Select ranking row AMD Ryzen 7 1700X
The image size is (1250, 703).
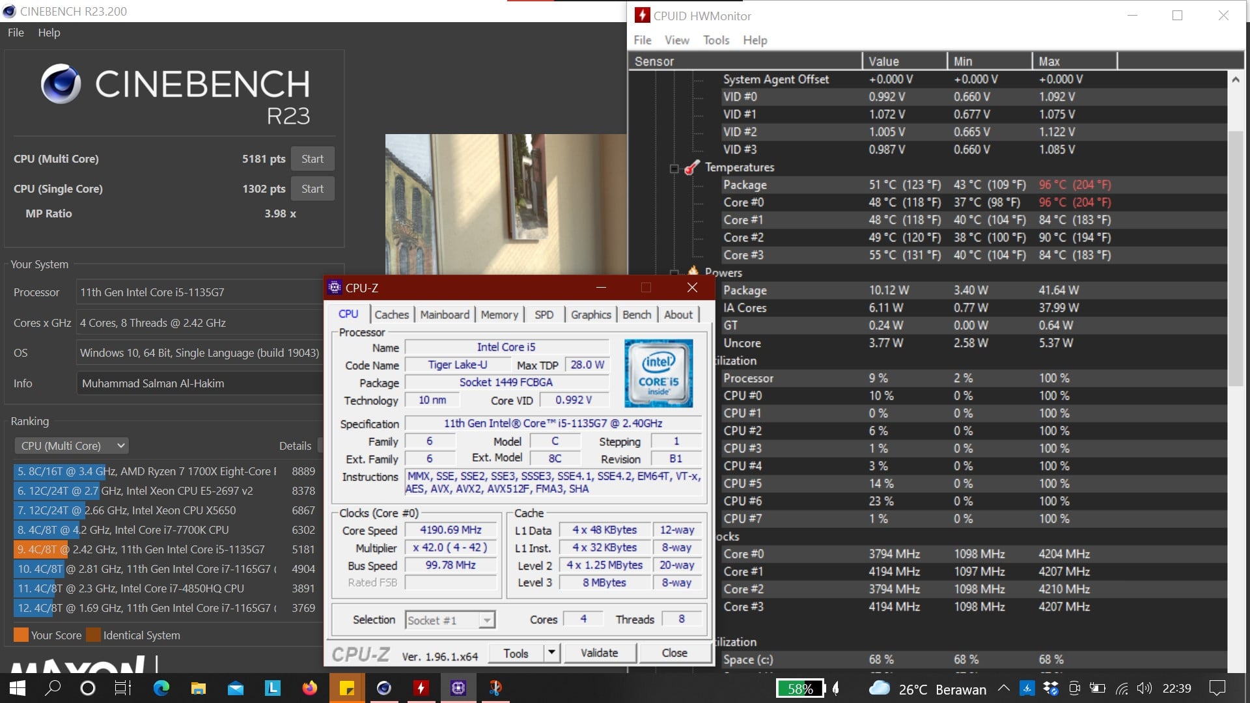click(x=166, y=471)
